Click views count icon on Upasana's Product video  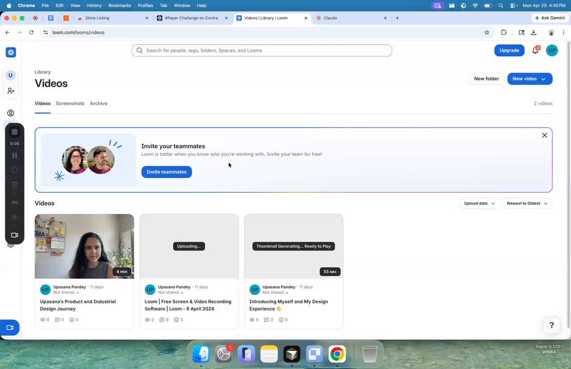coord(43,320)
